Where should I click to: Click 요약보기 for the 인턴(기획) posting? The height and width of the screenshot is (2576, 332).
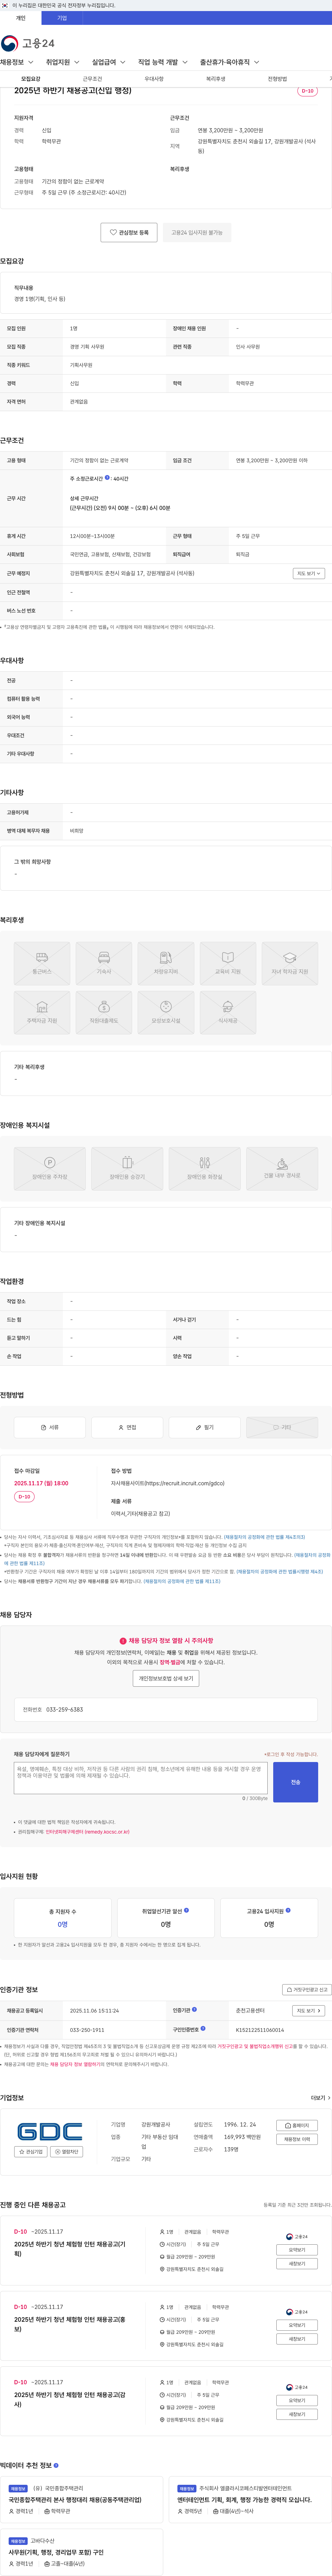click(297, 2249)
